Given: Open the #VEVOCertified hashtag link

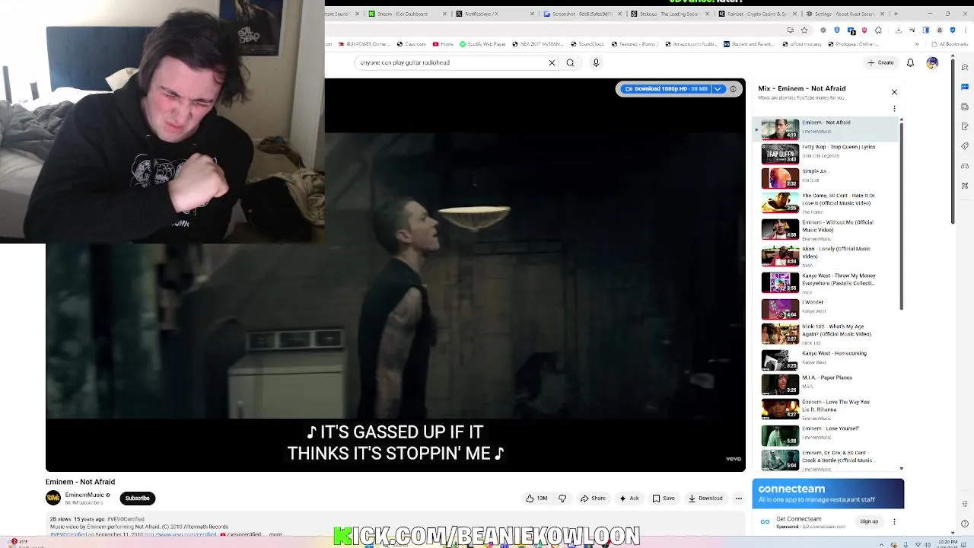Looking at the screenshot, I should [126, 519].
